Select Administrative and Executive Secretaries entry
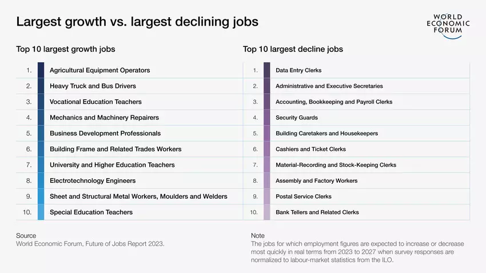The height and width of the screenshot is (273, 486). point(329,86)
